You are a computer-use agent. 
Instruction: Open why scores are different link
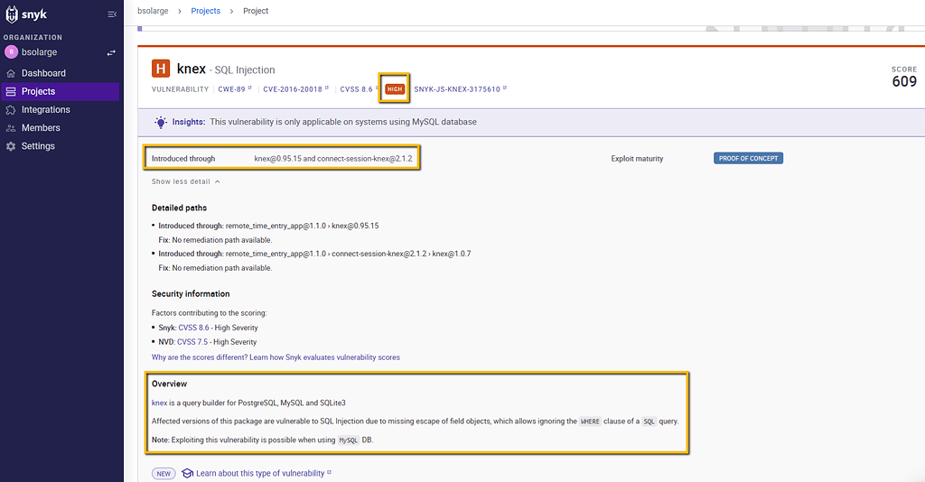point(276,357)
